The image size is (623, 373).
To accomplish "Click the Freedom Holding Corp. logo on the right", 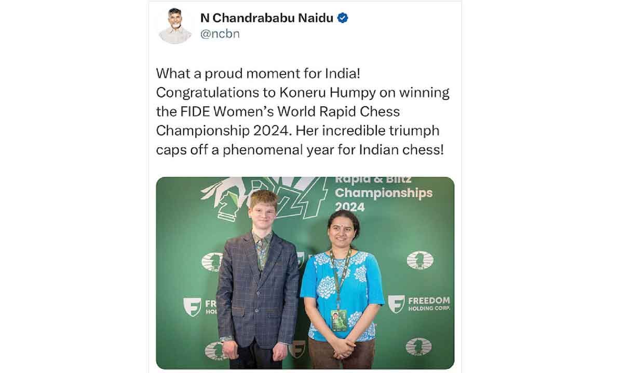I will [419, 304].
